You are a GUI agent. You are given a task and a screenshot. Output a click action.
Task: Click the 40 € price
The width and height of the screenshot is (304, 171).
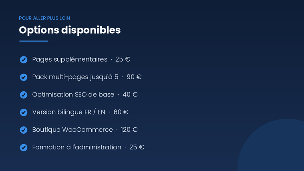point(130,95)
